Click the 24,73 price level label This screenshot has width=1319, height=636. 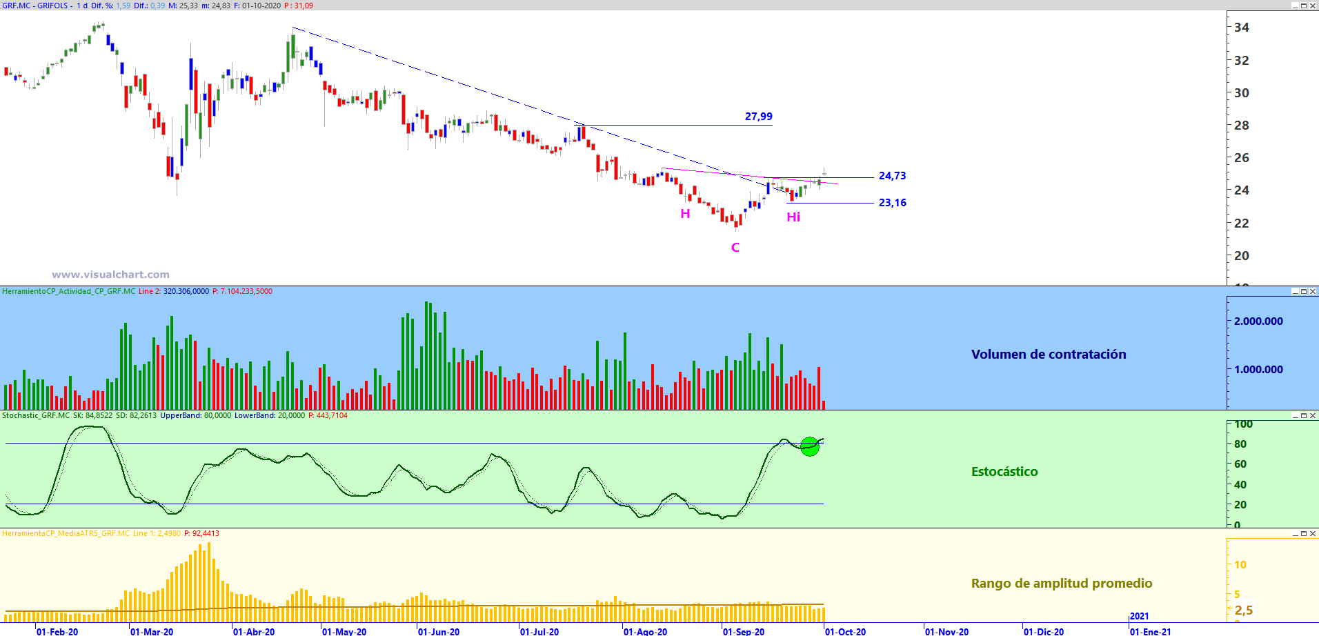[892, 176]
